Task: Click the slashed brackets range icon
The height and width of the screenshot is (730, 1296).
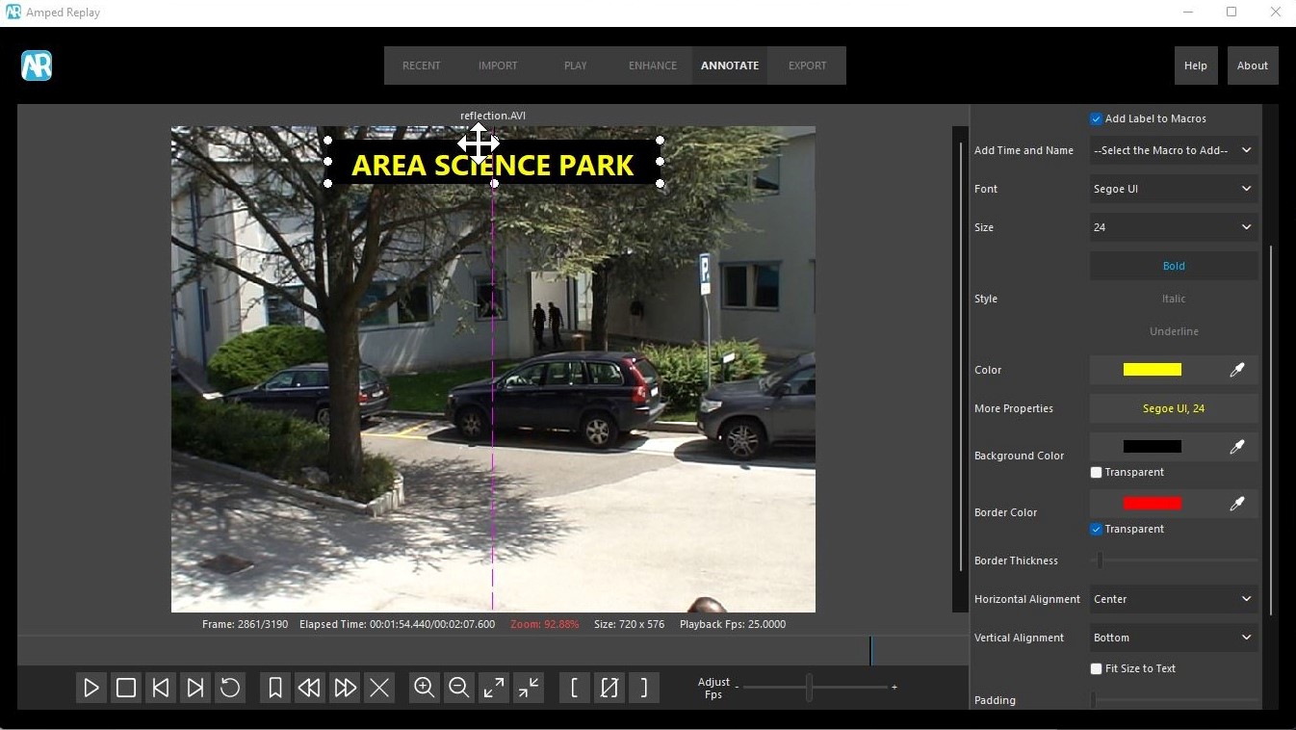Action: pyautogui.click(x=609, y=688)
